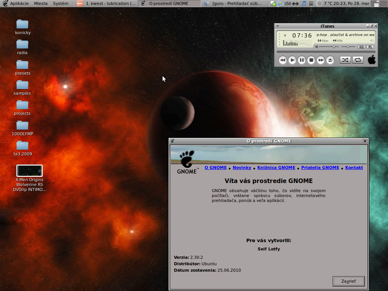Click the Zavrieť button
388x291 pixels.
click(x=349, y=281)
